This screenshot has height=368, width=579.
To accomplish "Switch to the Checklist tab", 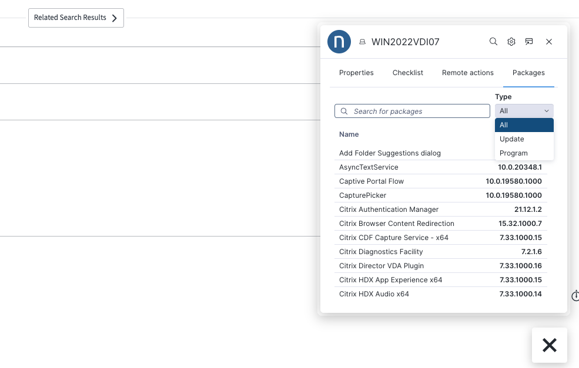I will pos(407,73).
